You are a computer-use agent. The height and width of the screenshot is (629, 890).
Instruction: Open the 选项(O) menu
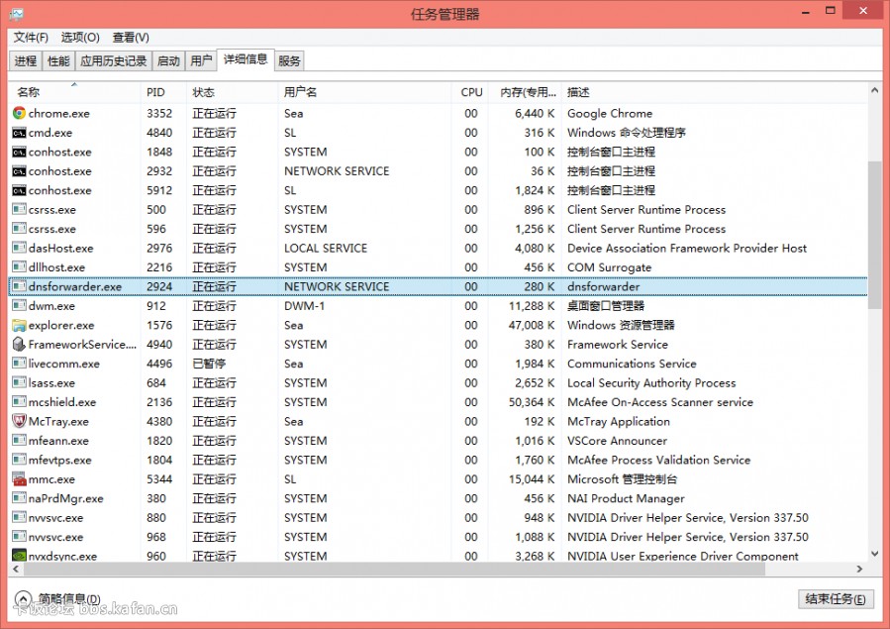click(x=80, y=38)
